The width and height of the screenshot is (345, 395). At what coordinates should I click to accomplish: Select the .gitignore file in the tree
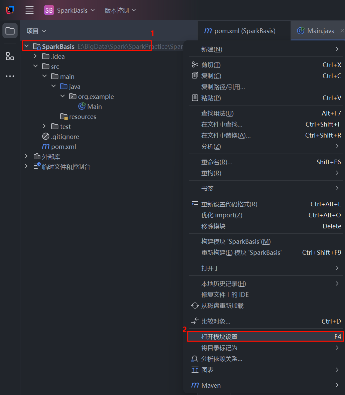tap(65, 137)
